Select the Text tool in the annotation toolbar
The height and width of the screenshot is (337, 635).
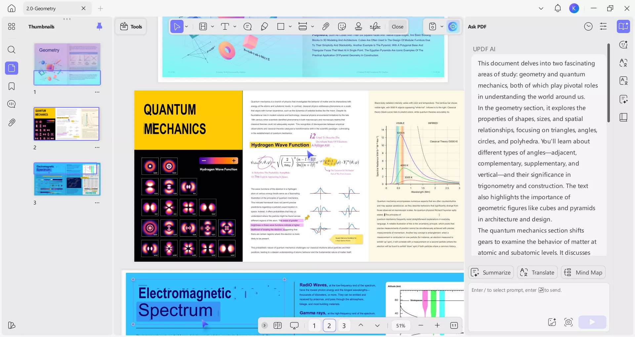(225, 26)
